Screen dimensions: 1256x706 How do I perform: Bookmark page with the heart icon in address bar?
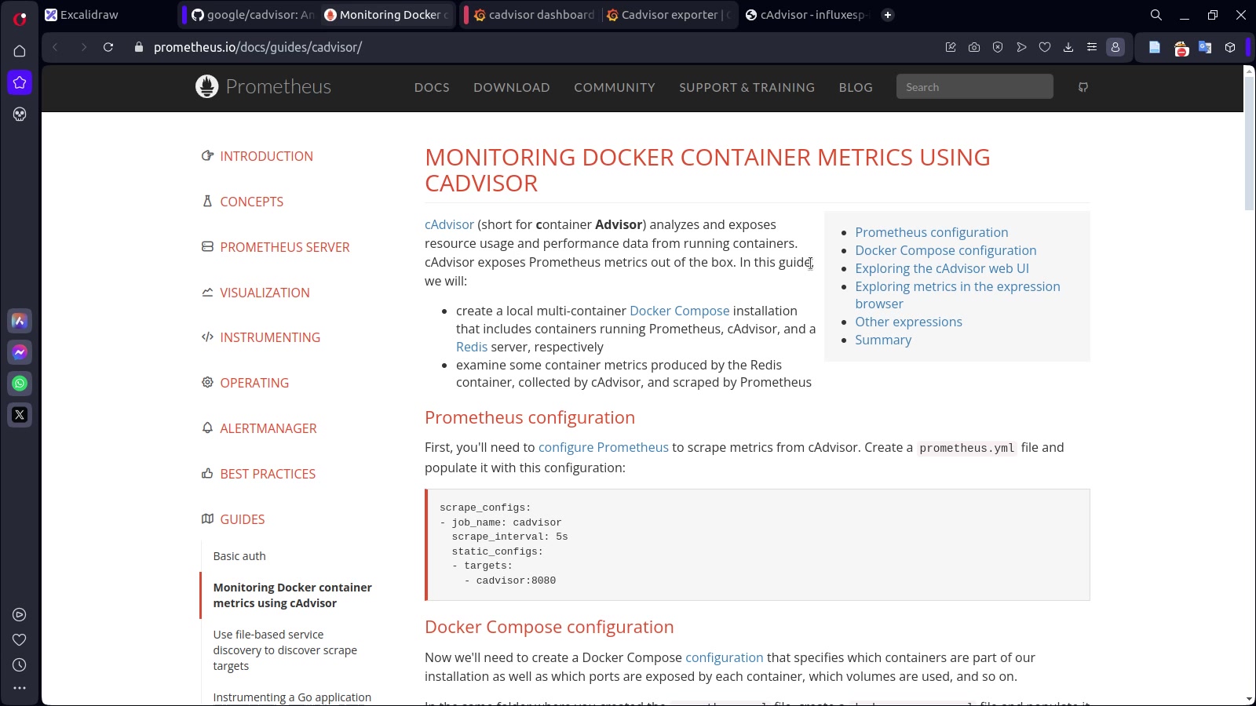pyautogui.click(x=1045, y=47)
